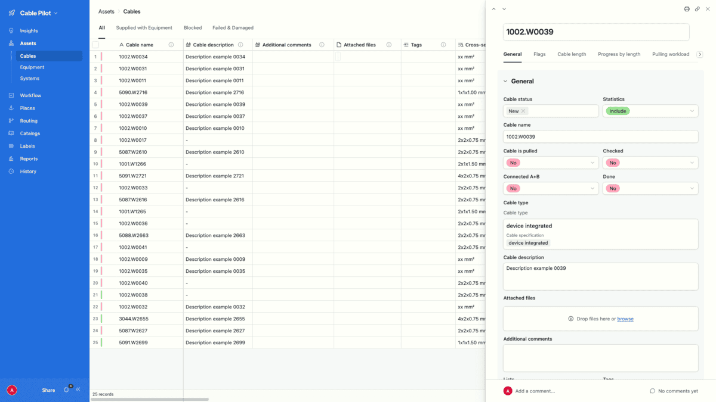716x402 pixels.
Task: Open the Progress by length tab
Action: (x=619, y=54)
